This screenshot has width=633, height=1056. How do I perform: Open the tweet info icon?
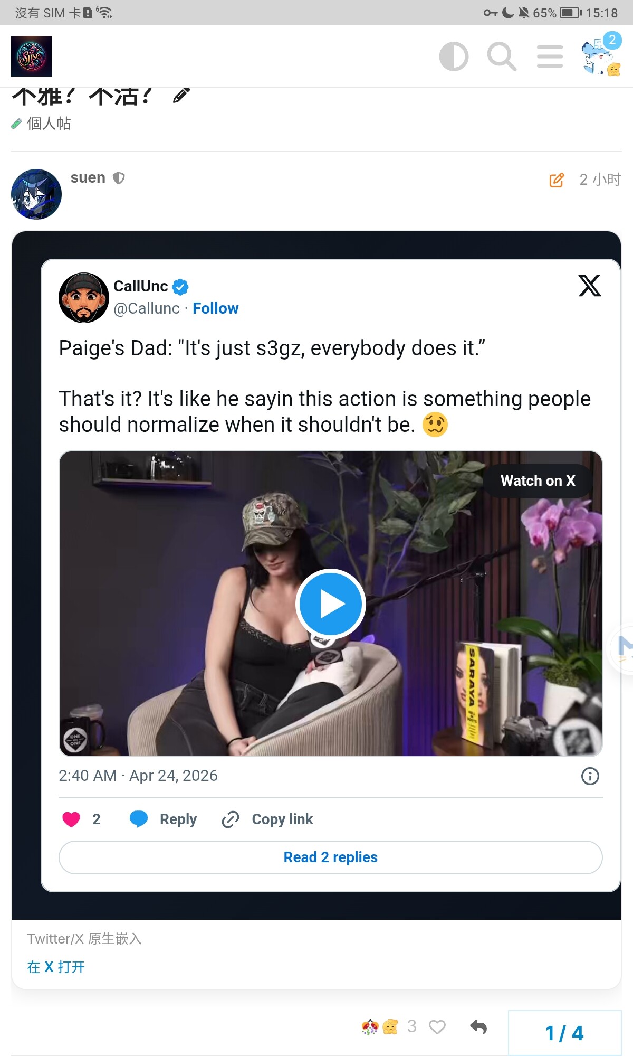tap(590, 776)
